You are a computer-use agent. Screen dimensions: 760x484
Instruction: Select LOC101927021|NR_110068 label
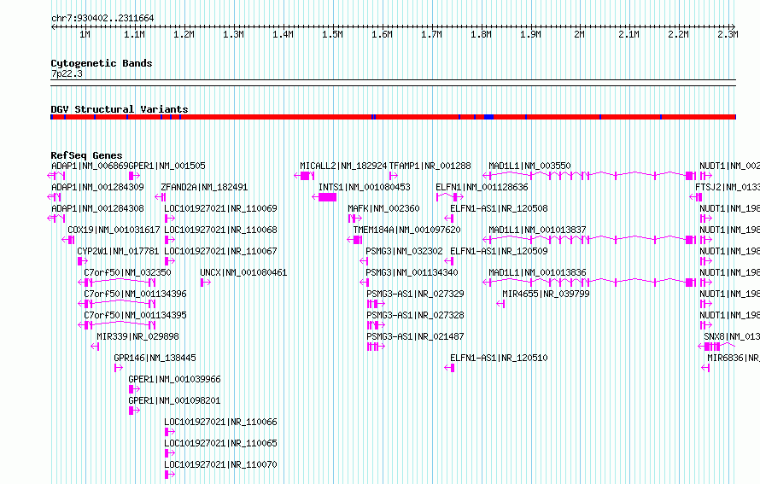coord(220,230)
